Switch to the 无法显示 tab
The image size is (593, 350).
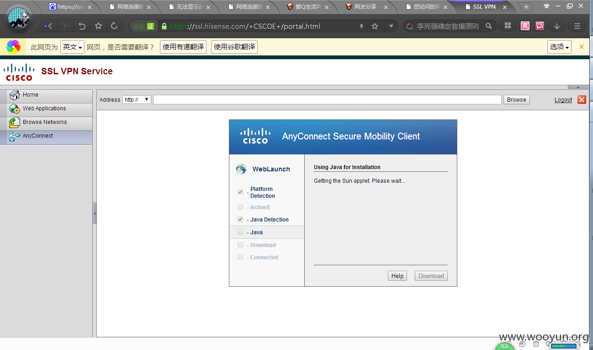[x=189, y=7]
